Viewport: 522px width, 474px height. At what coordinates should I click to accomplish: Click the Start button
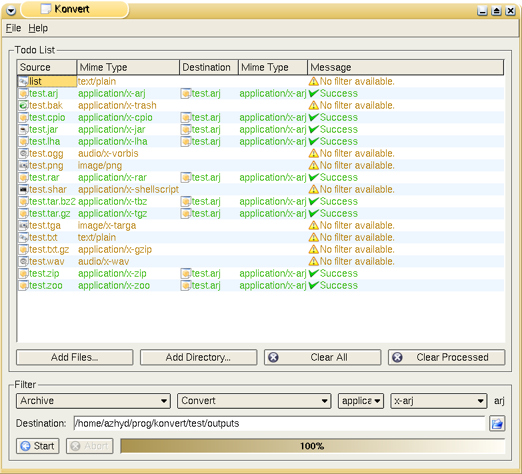(37, 446)
